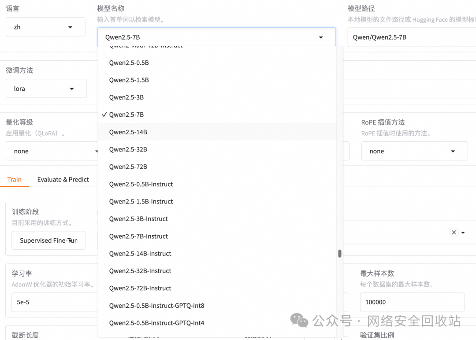Select Qwen2.5-1.5B-Instruct option
Image resolution: width=476 pixels, height=340 pixels.
coord(217,201)
